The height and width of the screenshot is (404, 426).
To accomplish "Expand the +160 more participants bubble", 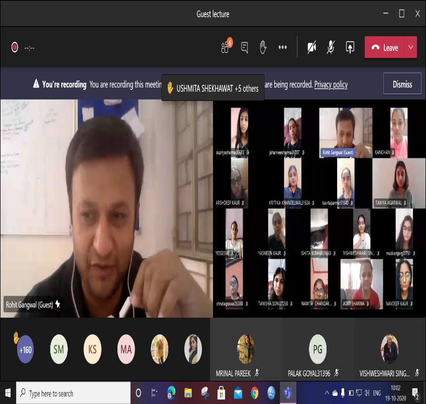I will click(25, 349).
